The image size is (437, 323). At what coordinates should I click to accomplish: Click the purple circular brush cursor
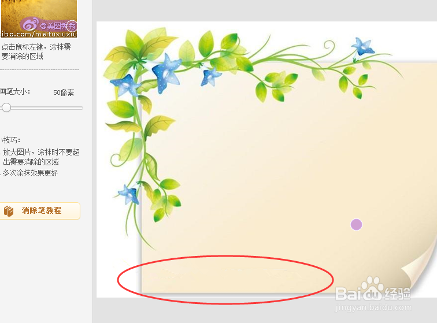click(356, 224)
